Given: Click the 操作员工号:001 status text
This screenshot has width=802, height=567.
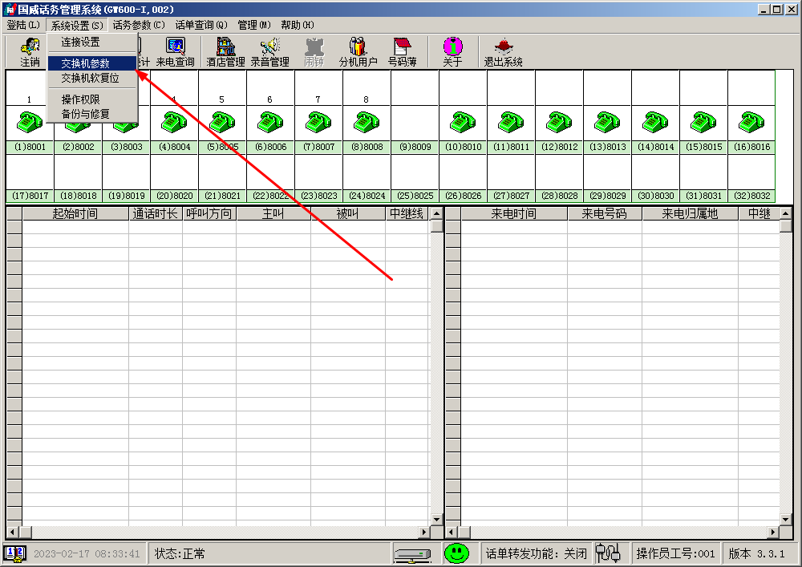Looking at the screenshot, I should (675, 553).
